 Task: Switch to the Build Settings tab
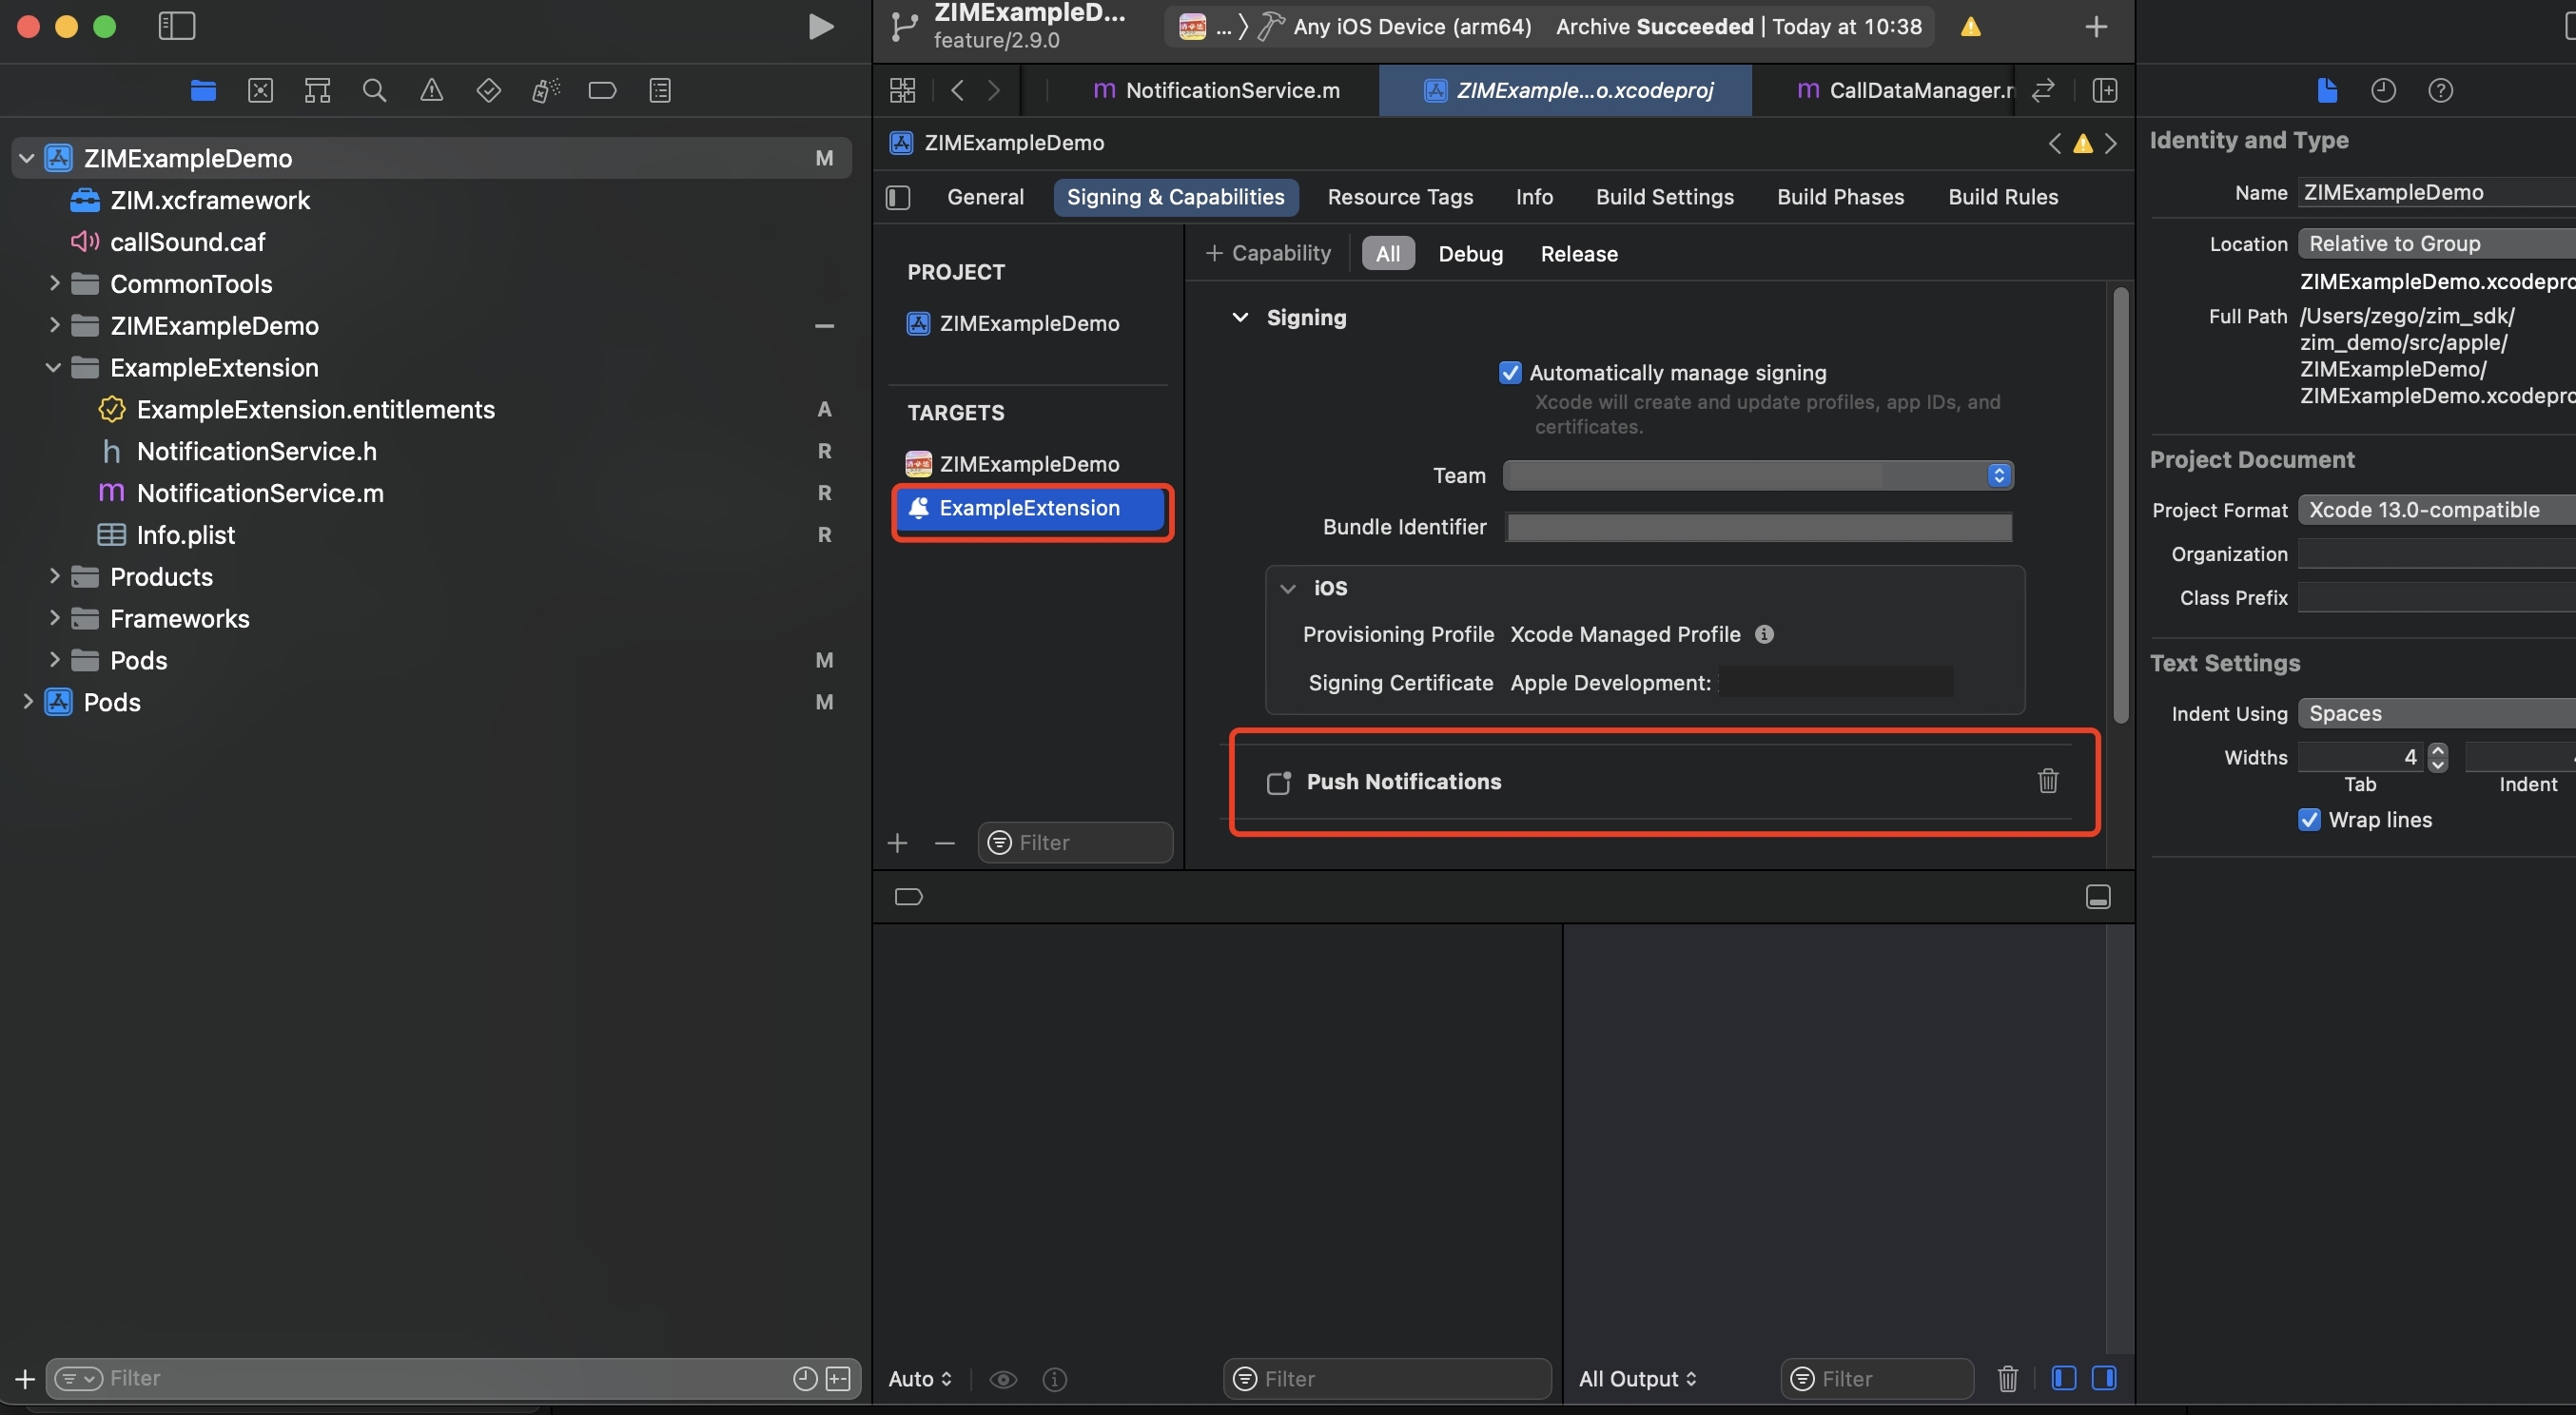[1664, 197]
